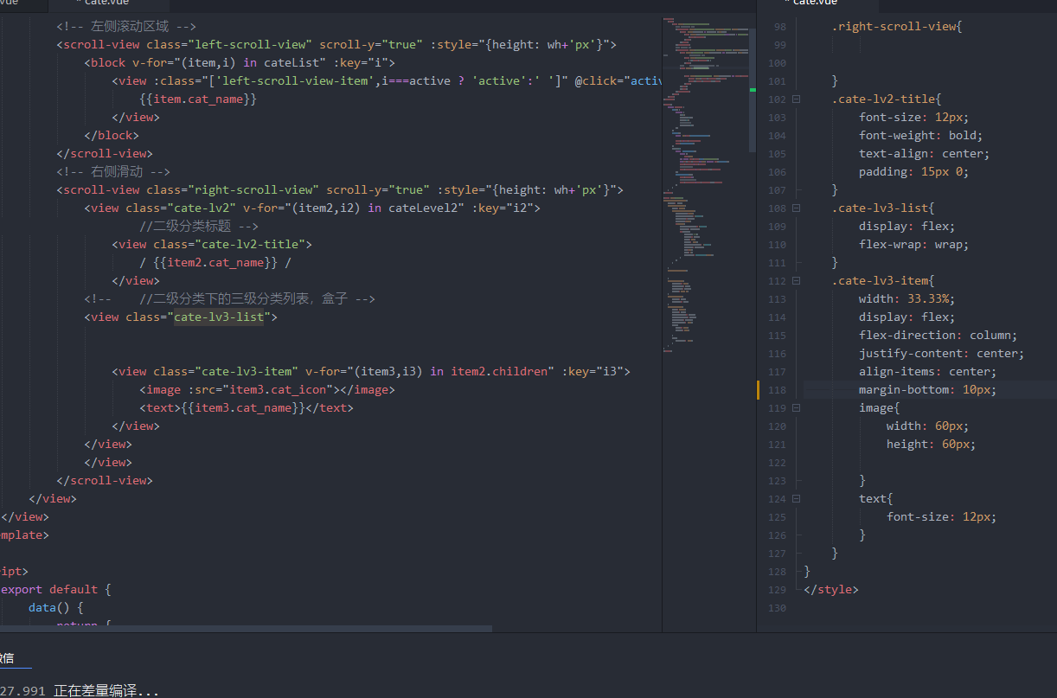The height and width of the screenshot is (698, 1057).
Task: Fold the nested image block at line 119
Action: pos(796,407)
